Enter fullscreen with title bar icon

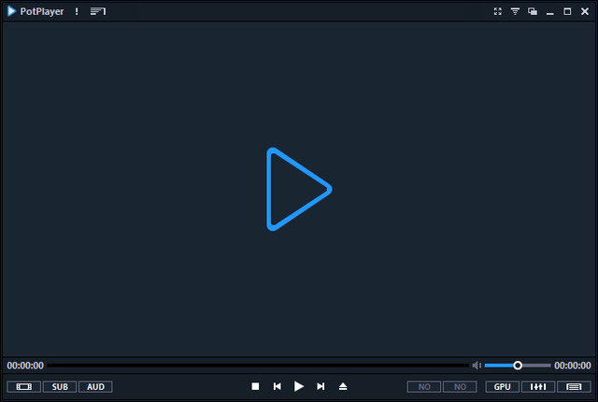point(497,11)
